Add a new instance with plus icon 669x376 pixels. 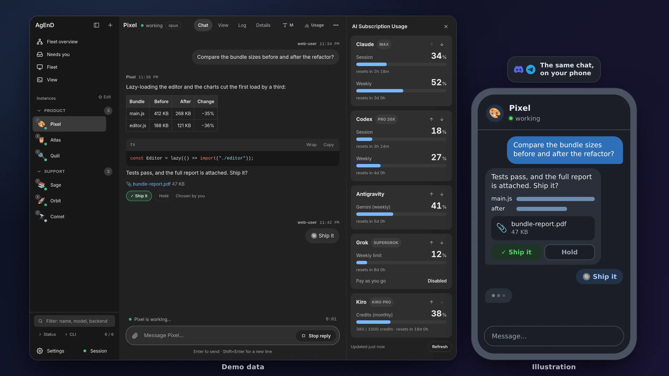click(x=110, y=25)
